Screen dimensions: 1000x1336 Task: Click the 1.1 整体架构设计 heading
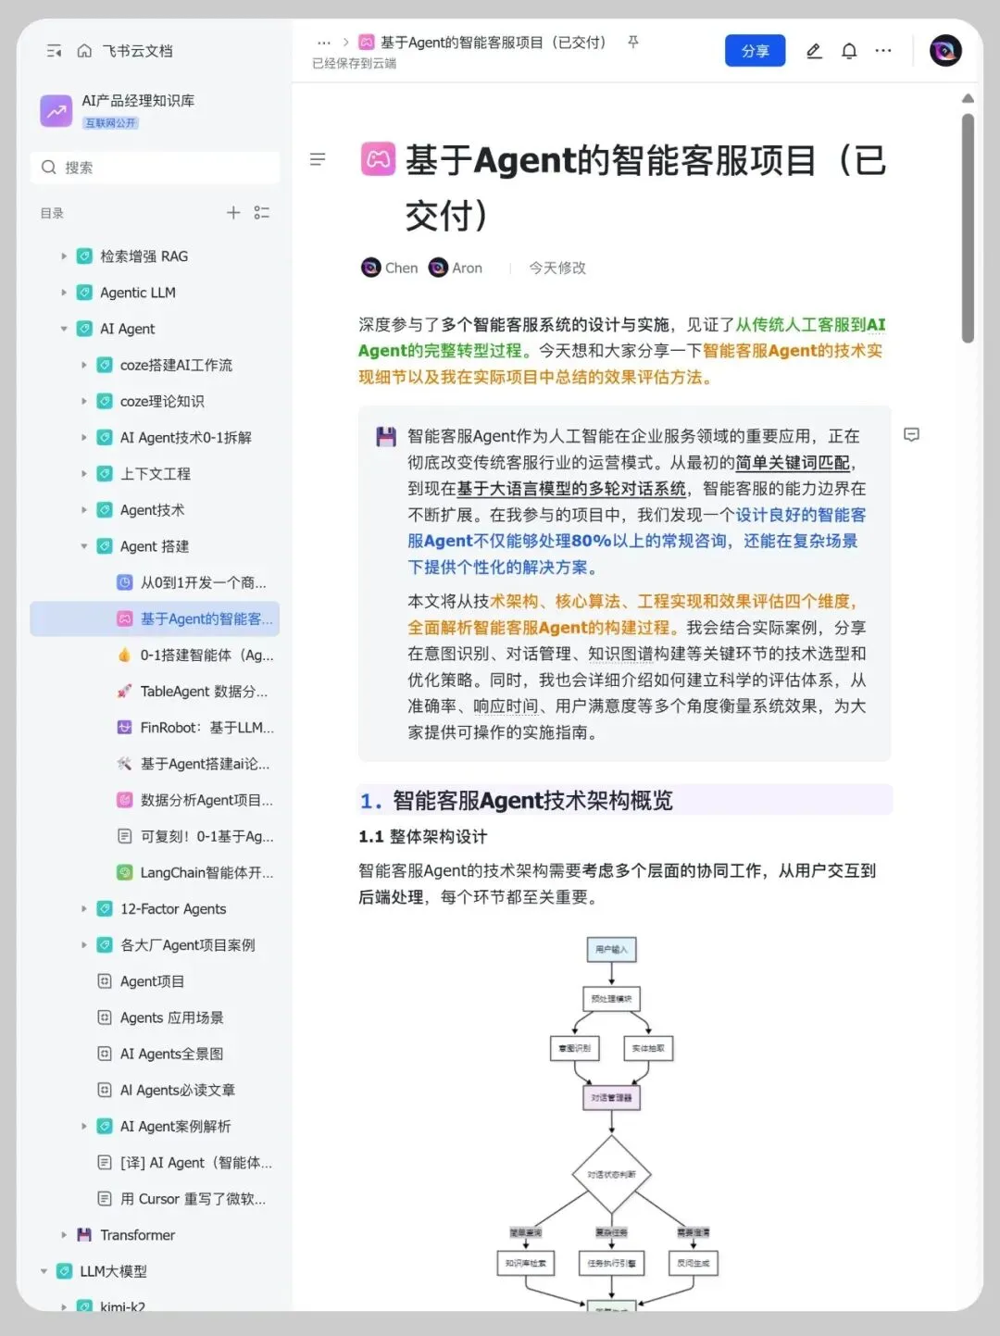click(x=422, y=836)
